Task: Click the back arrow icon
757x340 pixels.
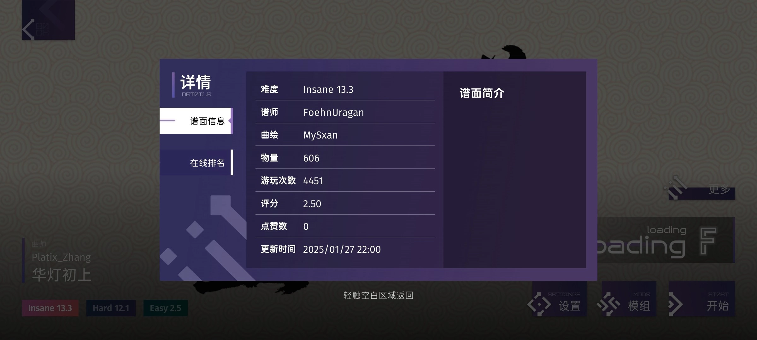Action: pyautogui.click(x=29, y=29)
